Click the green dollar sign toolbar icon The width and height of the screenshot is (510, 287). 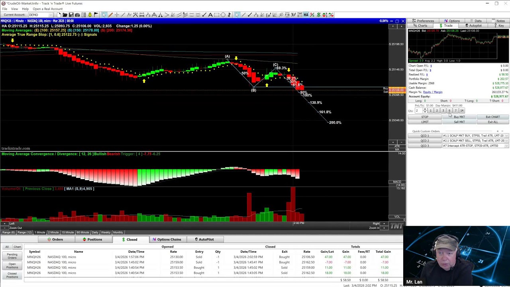coord(319,15)
